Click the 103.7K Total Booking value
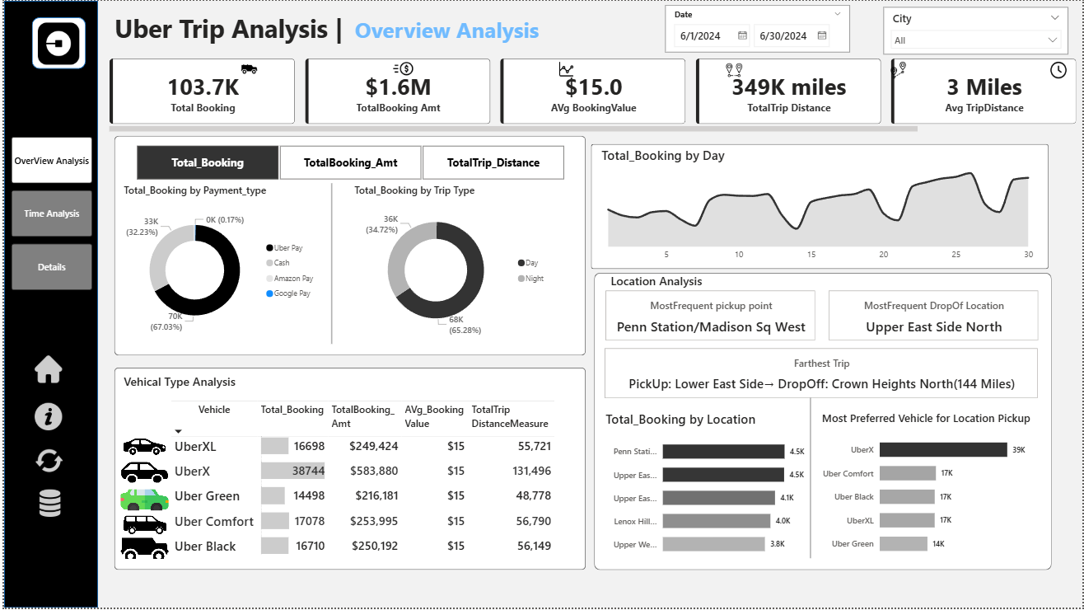Viewport: 1084px width, 610px height. click(x=203, y=87)
